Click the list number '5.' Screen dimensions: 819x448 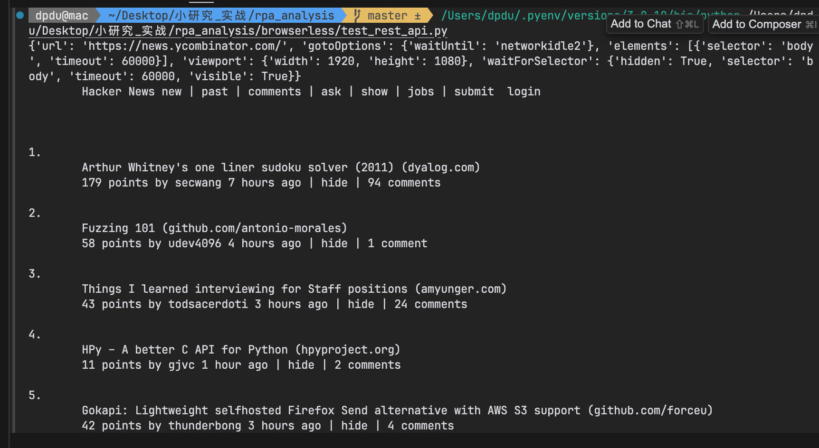pyautogui.click(x=35, y=395)
